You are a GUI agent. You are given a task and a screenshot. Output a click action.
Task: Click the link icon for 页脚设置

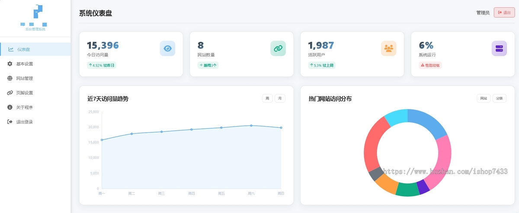click(10, 93)
